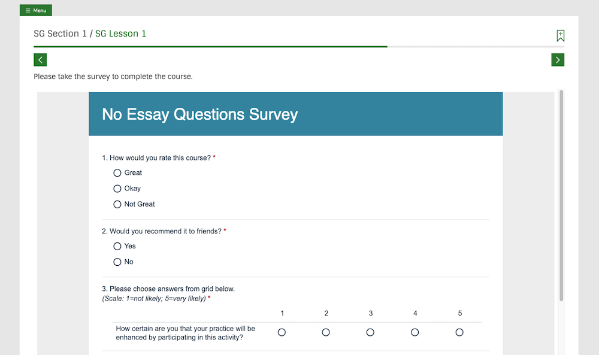
Task: Go to next page with right arrow
Action: coord(558,60)
